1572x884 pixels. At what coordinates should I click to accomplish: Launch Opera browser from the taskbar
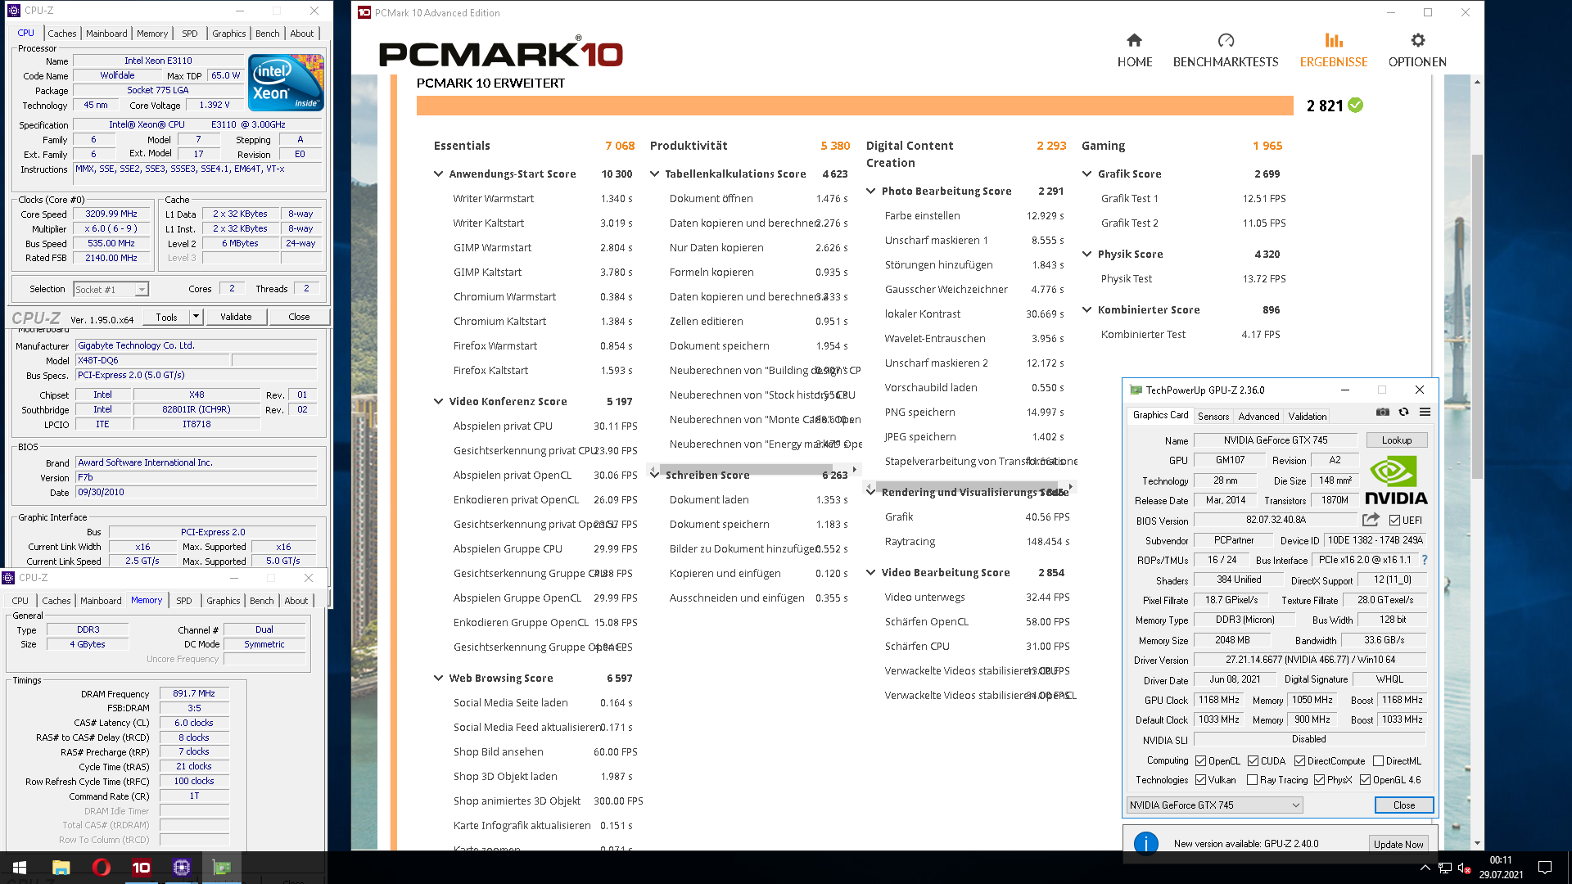click(x=101, y=867)
